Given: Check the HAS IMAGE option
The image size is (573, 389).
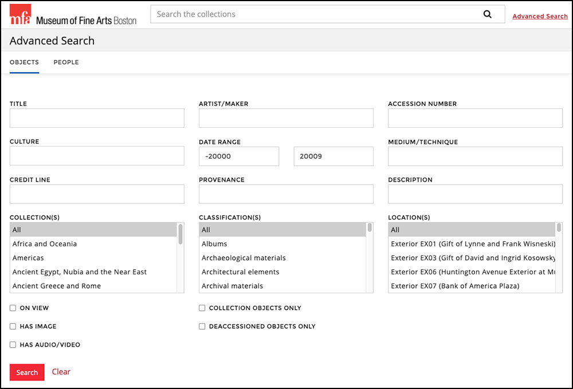Looking at the screenshot, I should coord(13,326).
